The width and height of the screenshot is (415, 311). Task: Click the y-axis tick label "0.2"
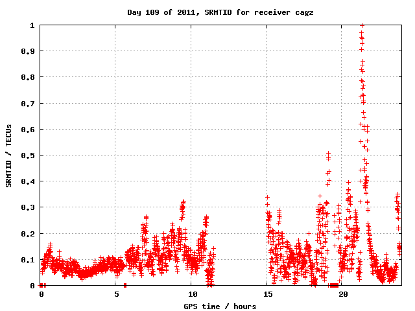(29, 234)
